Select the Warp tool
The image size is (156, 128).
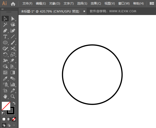(5, 60)
